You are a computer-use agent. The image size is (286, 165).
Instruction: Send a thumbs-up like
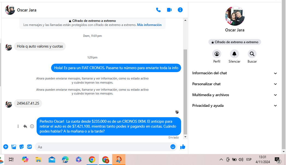pos(183,147)
